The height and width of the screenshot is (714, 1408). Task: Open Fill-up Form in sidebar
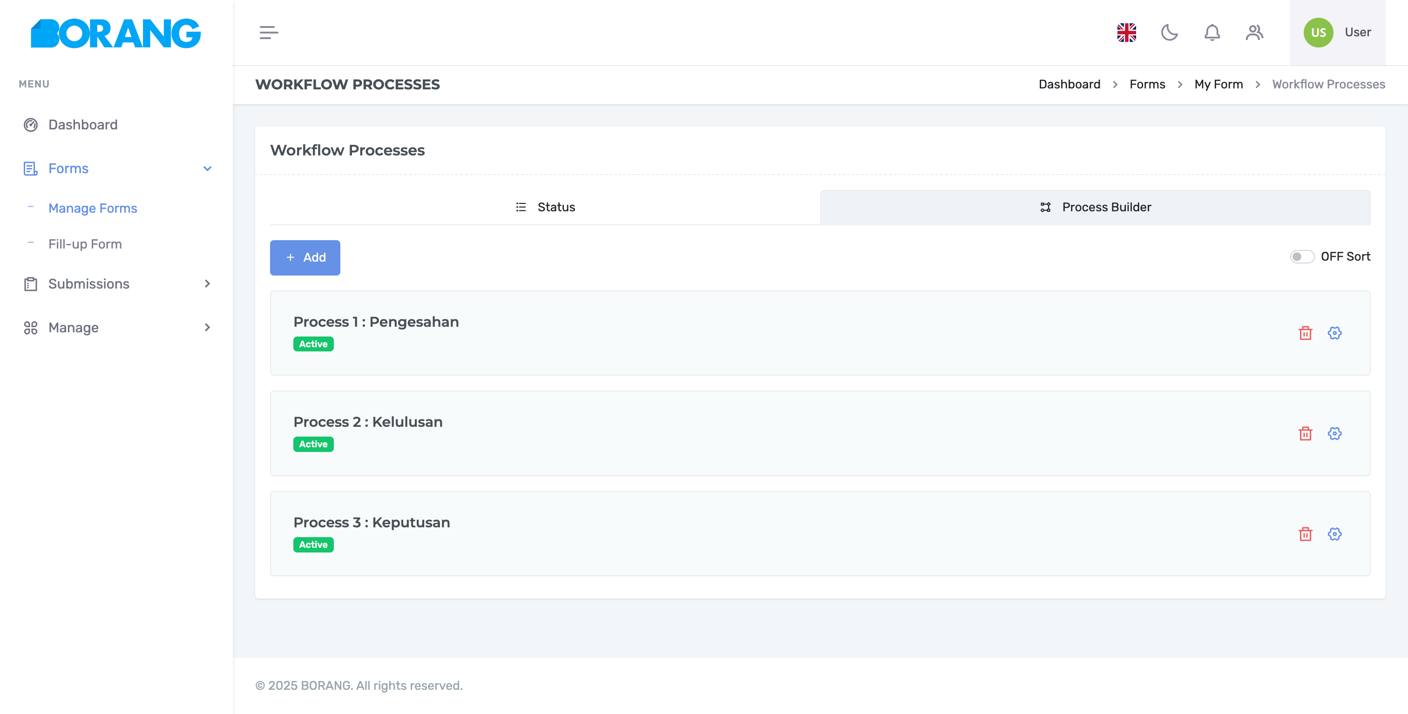point(85,243)
